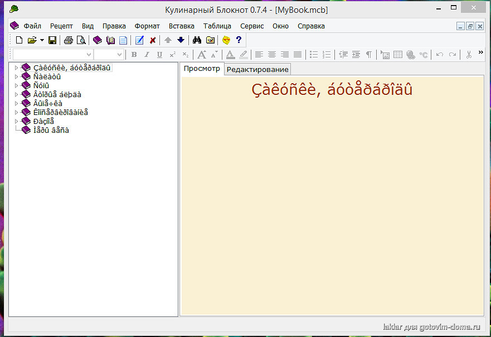Expand the "Ñóïû" tree node arrow
The width and height of the screenshot is (491, 337).
[x=16, y=85]
